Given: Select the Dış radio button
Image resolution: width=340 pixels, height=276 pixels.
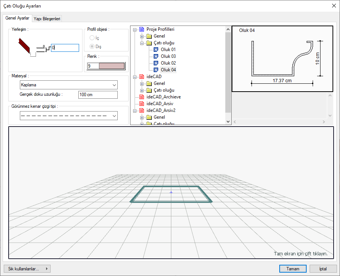Looking at the screenshot, I should click(92, 47).
